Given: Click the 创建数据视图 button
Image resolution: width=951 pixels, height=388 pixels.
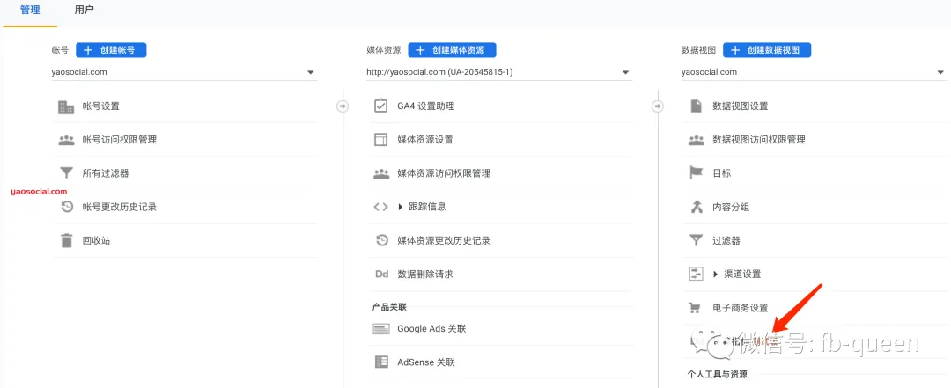Looking at the screenshot, I should pyautogui.click(x=767, y=50).
